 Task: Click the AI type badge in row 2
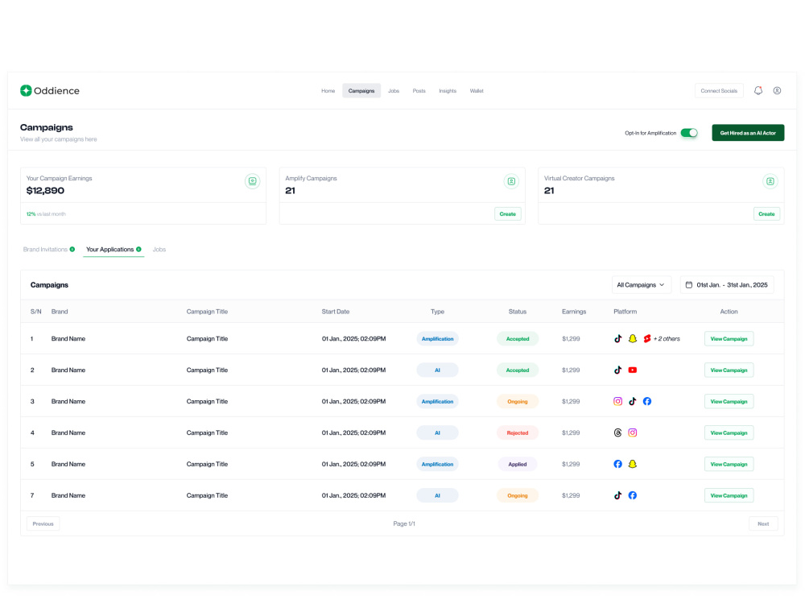[437, 370]
